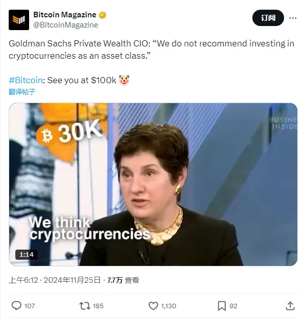Image resolution: width=306 pixels, height=320 pixels.
Task: View the 7.7万 查看 view count
Action: pyautogui.click(x=123, y=280)
